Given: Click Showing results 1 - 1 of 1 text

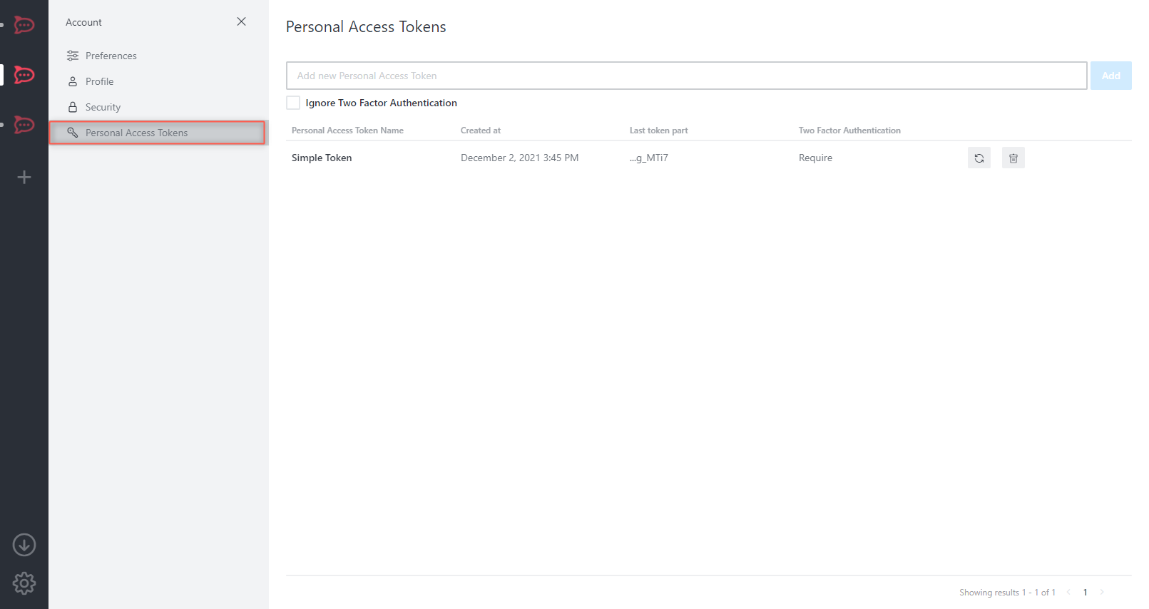Looking at the screenshot, I should [1007, 592].
